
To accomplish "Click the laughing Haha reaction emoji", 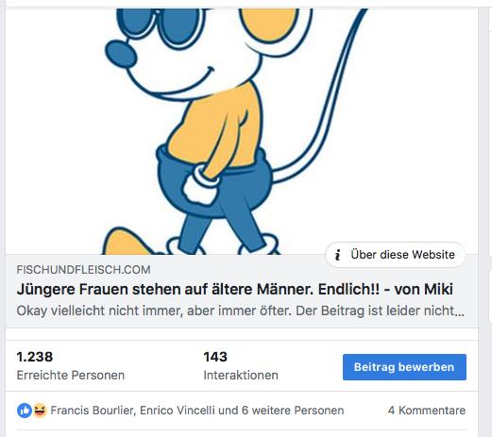I will coord(40,411).
